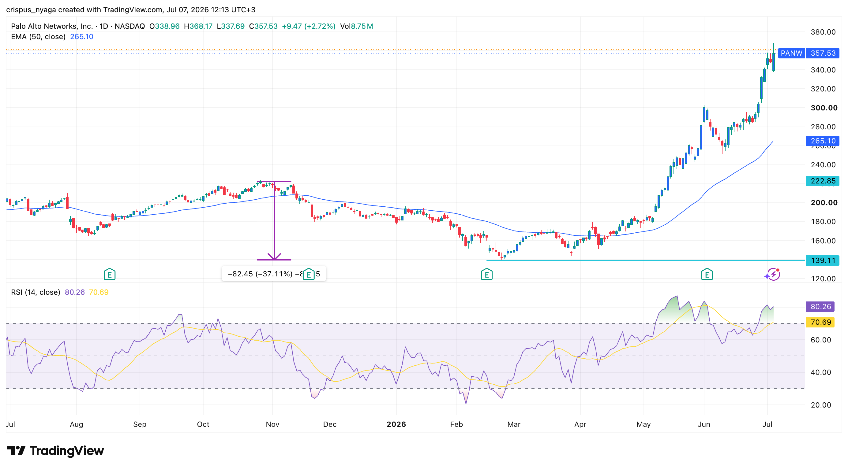
Task: Click the crispus_nyaga TradingView attribution line
Action: [x=131, y=9]
